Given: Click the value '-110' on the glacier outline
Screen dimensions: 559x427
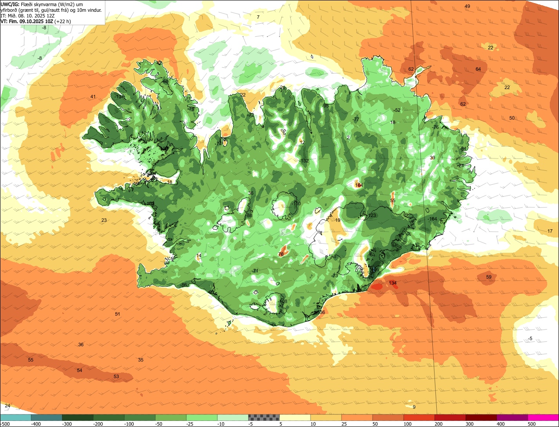Looking at the screenshot, I should 296,203.
